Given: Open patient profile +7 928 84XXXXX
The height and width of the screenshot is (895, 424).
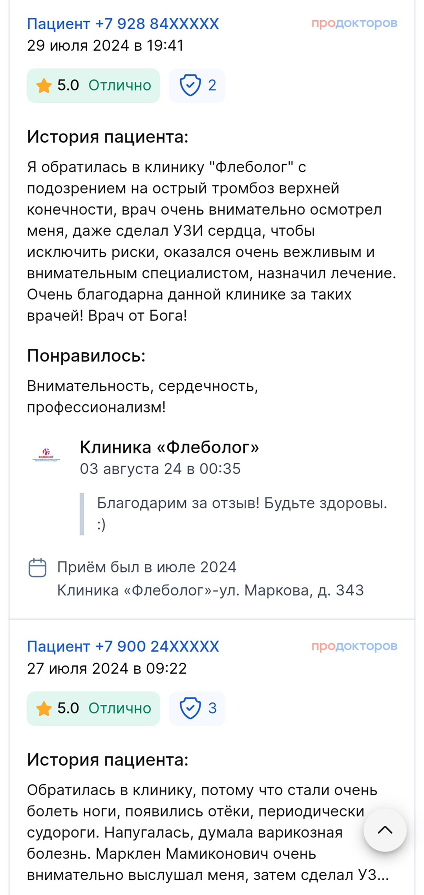Looking at the screenshot, I should [x=122, y=24].
